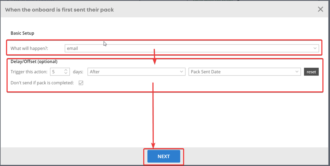
Task: Close the onboard pack dialog
Action: point(320,9)
